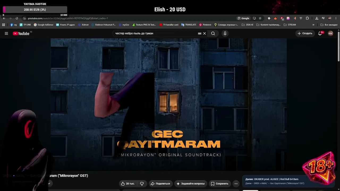Expand the Kontent hazirlamaq bookmarks folder

click(268, 25)
